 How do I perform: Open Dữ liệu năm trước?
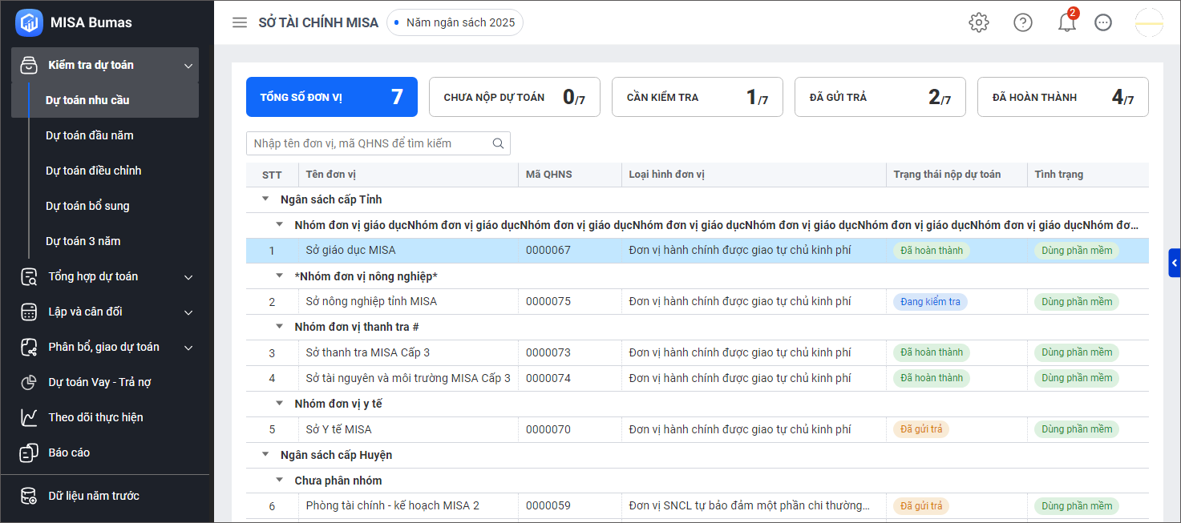click(x=93, y=496)
